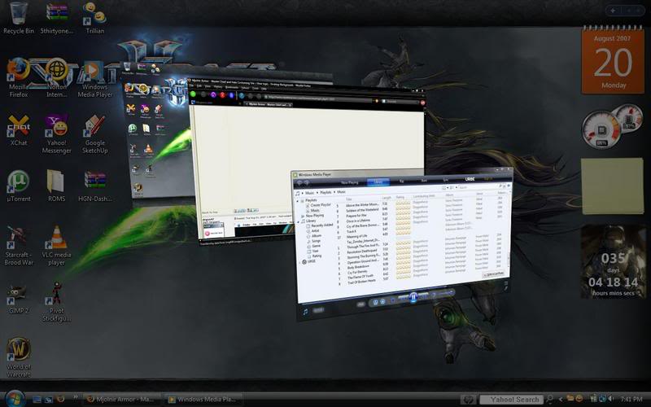Switch to the Burn tab
Image resolution: width=651 pixels, height=407 pixels.
click(424, 180)
